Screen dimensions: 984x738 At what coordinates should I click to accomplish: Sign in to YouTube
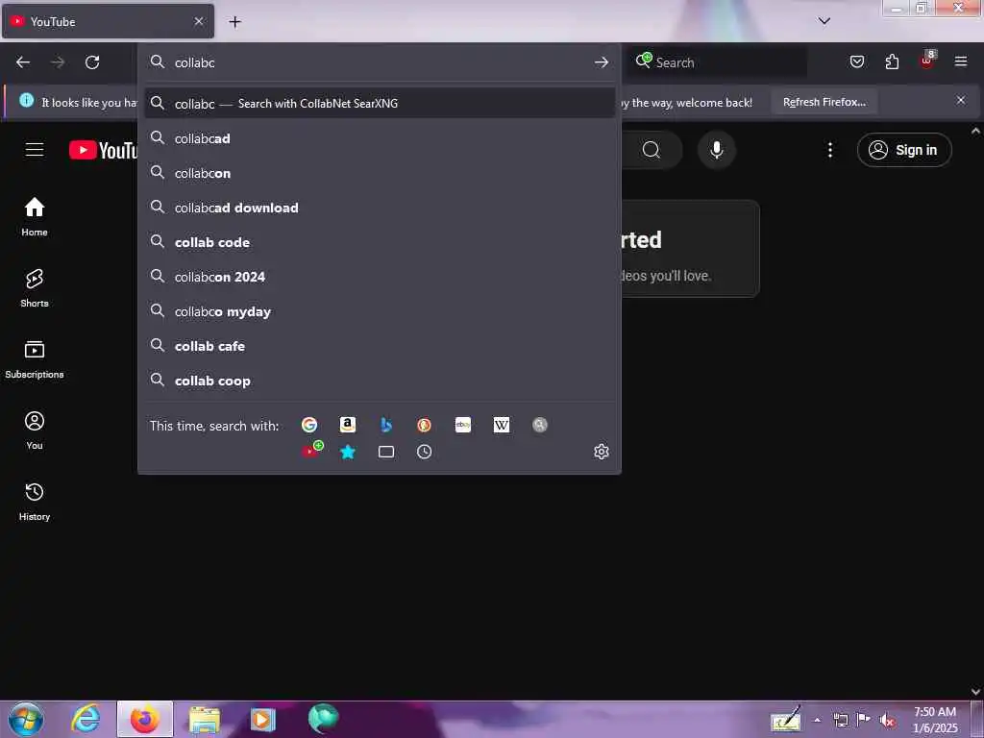904,150
